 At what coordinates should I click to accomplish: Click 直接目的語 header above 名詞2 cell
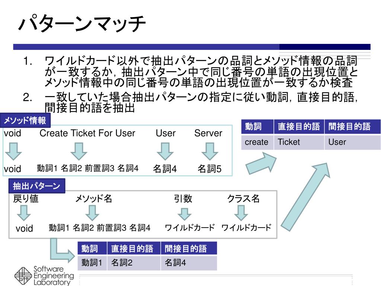(x=134, y=248)
